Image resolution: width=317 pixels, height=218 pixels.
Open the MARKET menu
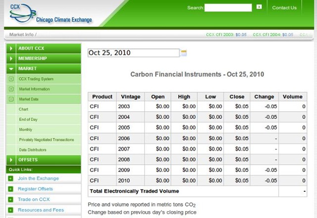point(44,69)
